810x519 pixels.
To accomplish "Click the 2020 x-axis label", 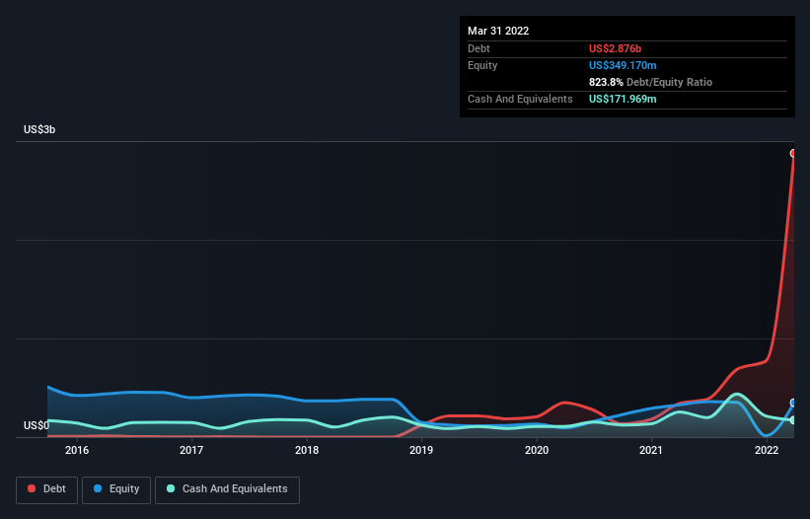I will [x=537, y=450].
